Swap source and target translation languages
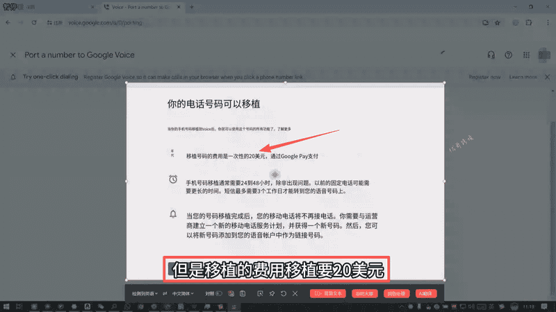Screen dimensions: 556x312 coord(165,293)
